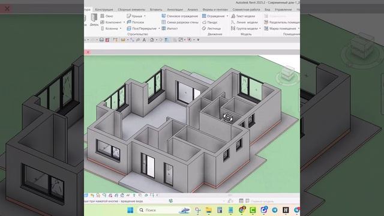Start the Лестница (Stair) tool
The height and width of the screenshot is (216, 384).
211,28
